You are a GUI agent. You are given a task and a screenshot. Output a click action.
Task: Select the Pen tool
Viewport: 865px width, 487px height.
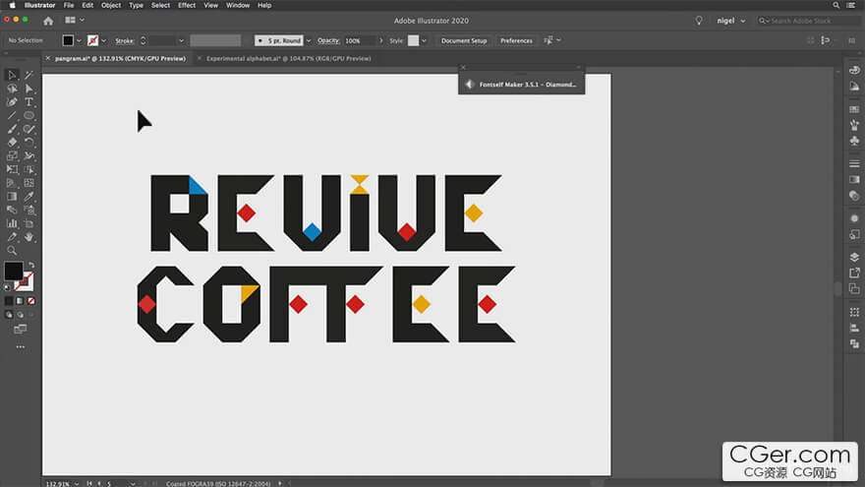click(12, 101)
